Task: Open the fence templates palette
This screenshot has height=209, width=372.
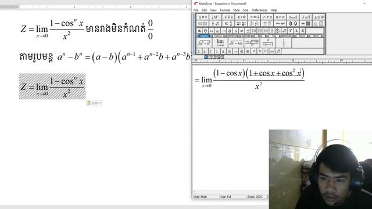Action: pos(202,23)
